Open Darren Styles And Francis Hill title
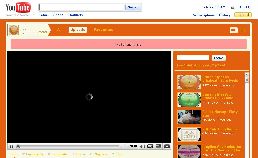The height and width of the screenshot is (158, 258). point(218,96)
